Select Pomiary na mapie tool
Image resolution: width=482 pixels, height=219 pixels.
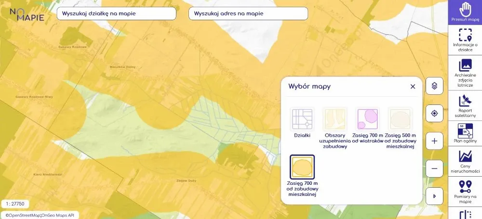(x=465, y=192)
